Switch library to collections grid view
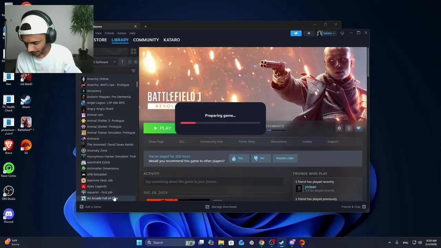 coord(133,51)
